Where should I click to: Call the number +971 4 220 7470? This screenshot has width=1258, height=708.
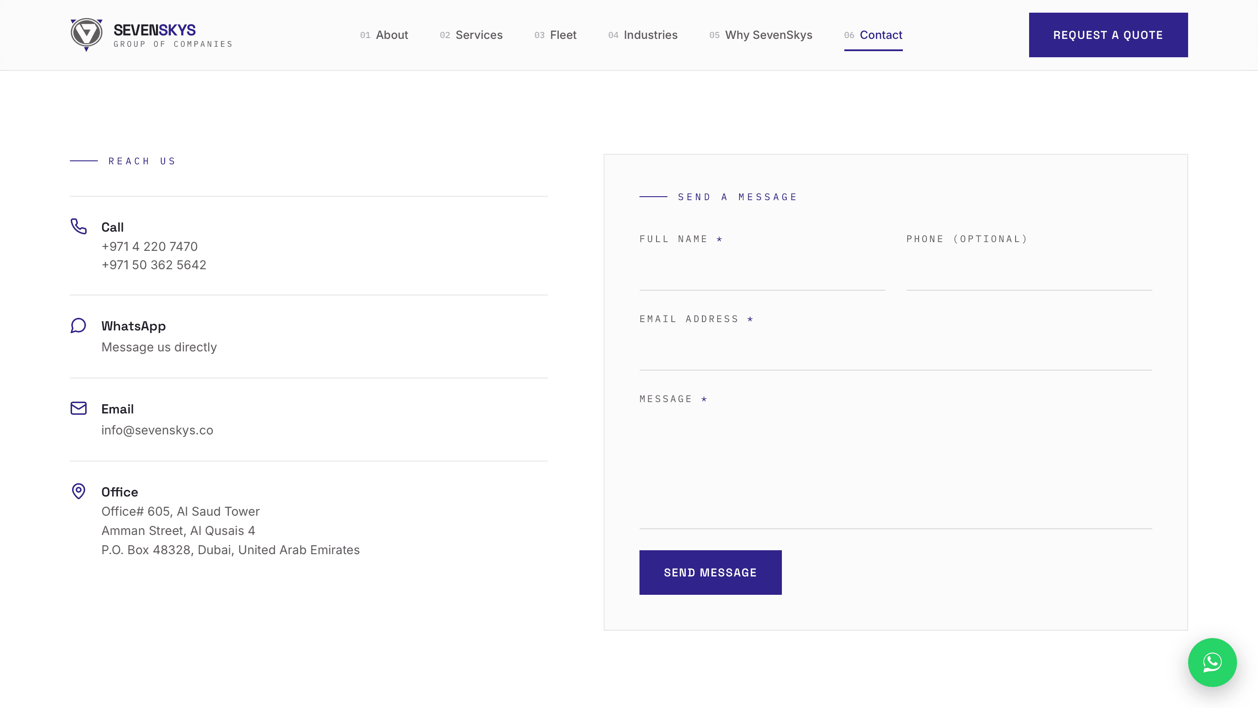tap(149, 246)
